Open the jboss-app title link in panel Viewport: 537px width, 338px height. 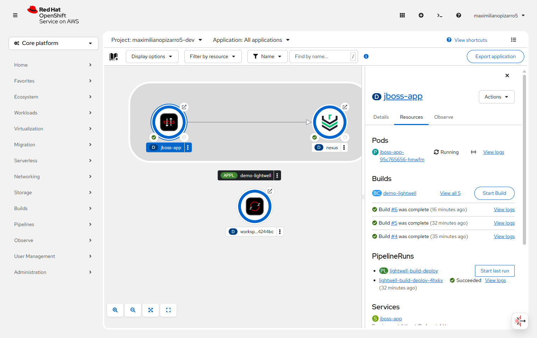pyautogui.click(x=403, y=96)
